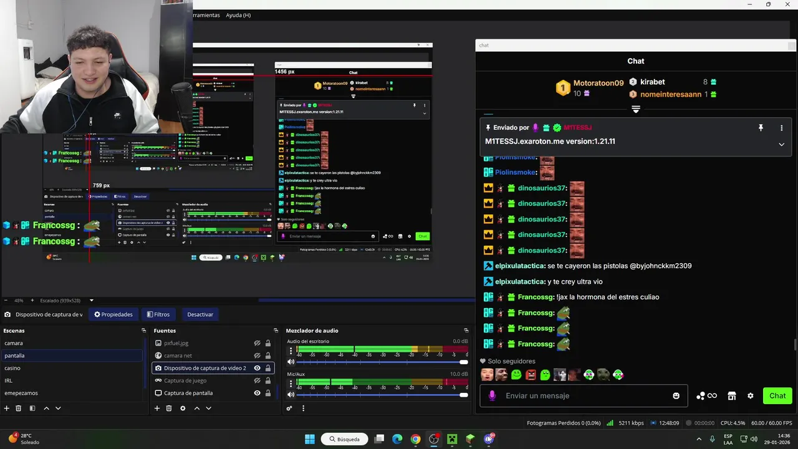
Task: Open mixer menu three dots beside gears
Action: click(x=304, y=408)
